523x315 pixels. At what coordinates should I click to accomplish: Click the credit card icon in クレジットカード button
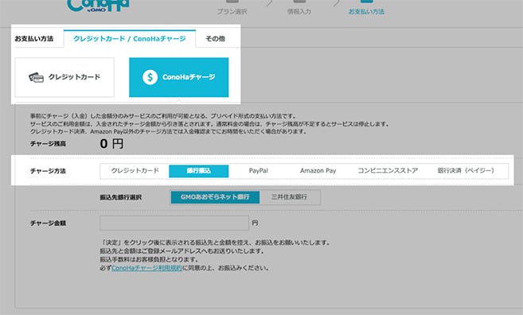(36, 77)
